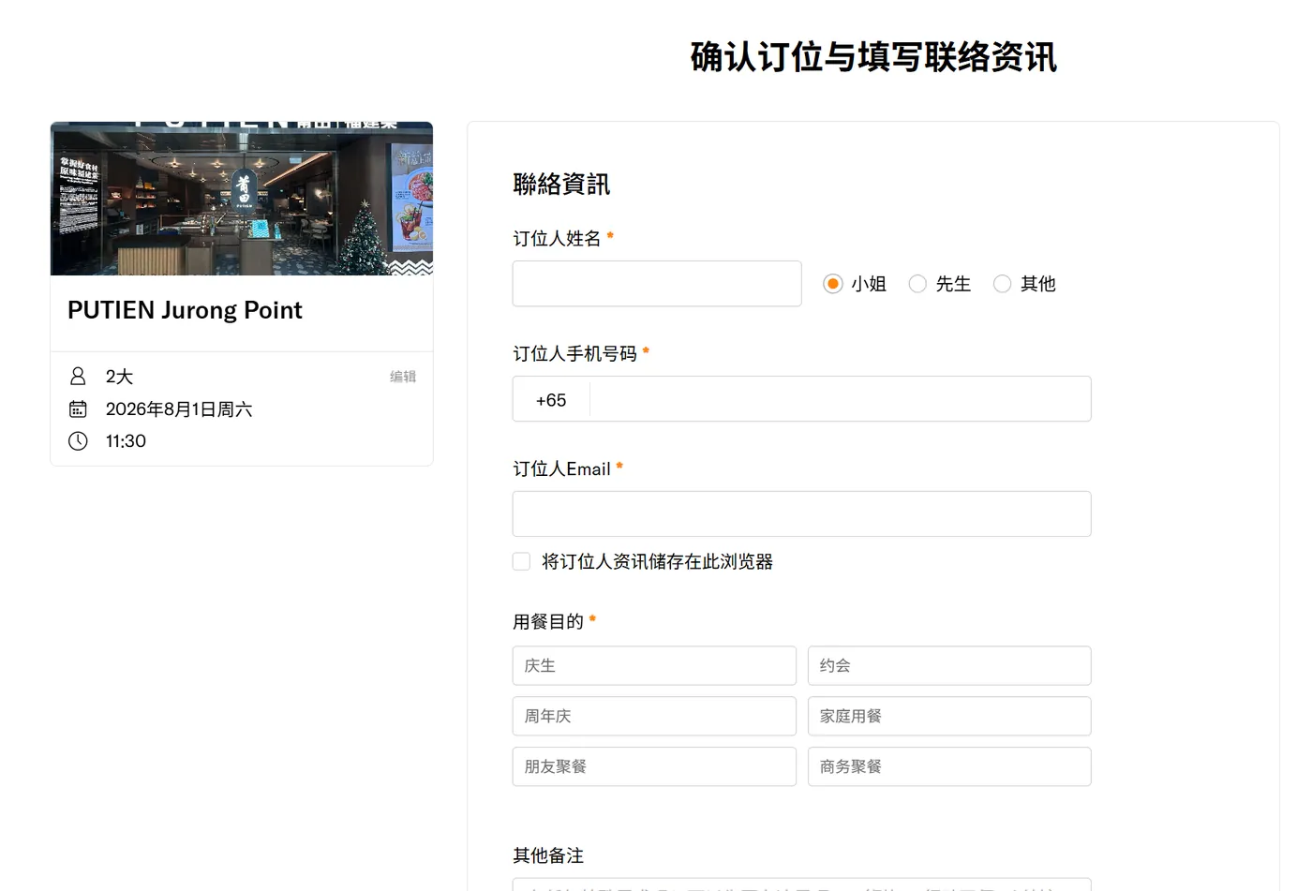The height and width of the screenshot is (891, 1312).
Task: Click the 11:30 time text
Action: [x=126, y=441]
